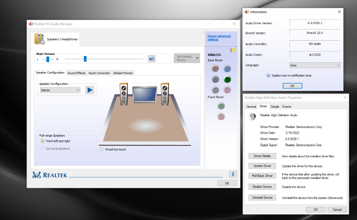Enable the Virtual Surround checkbox
The image size is (357, 220).
coord(102,149)
